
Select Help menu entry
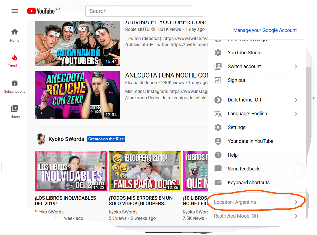click(257, 155)
